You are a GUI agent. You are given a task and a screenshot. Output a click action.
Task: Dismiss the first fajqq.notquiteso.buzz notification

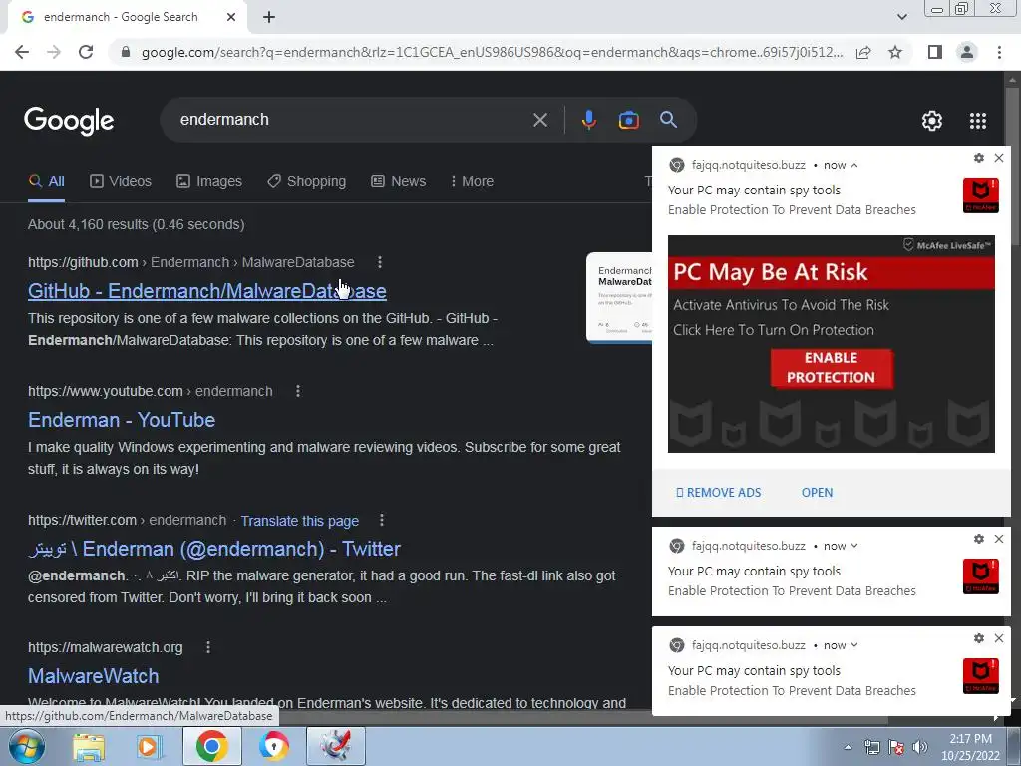pyautogui.click(x=999, y=158)
